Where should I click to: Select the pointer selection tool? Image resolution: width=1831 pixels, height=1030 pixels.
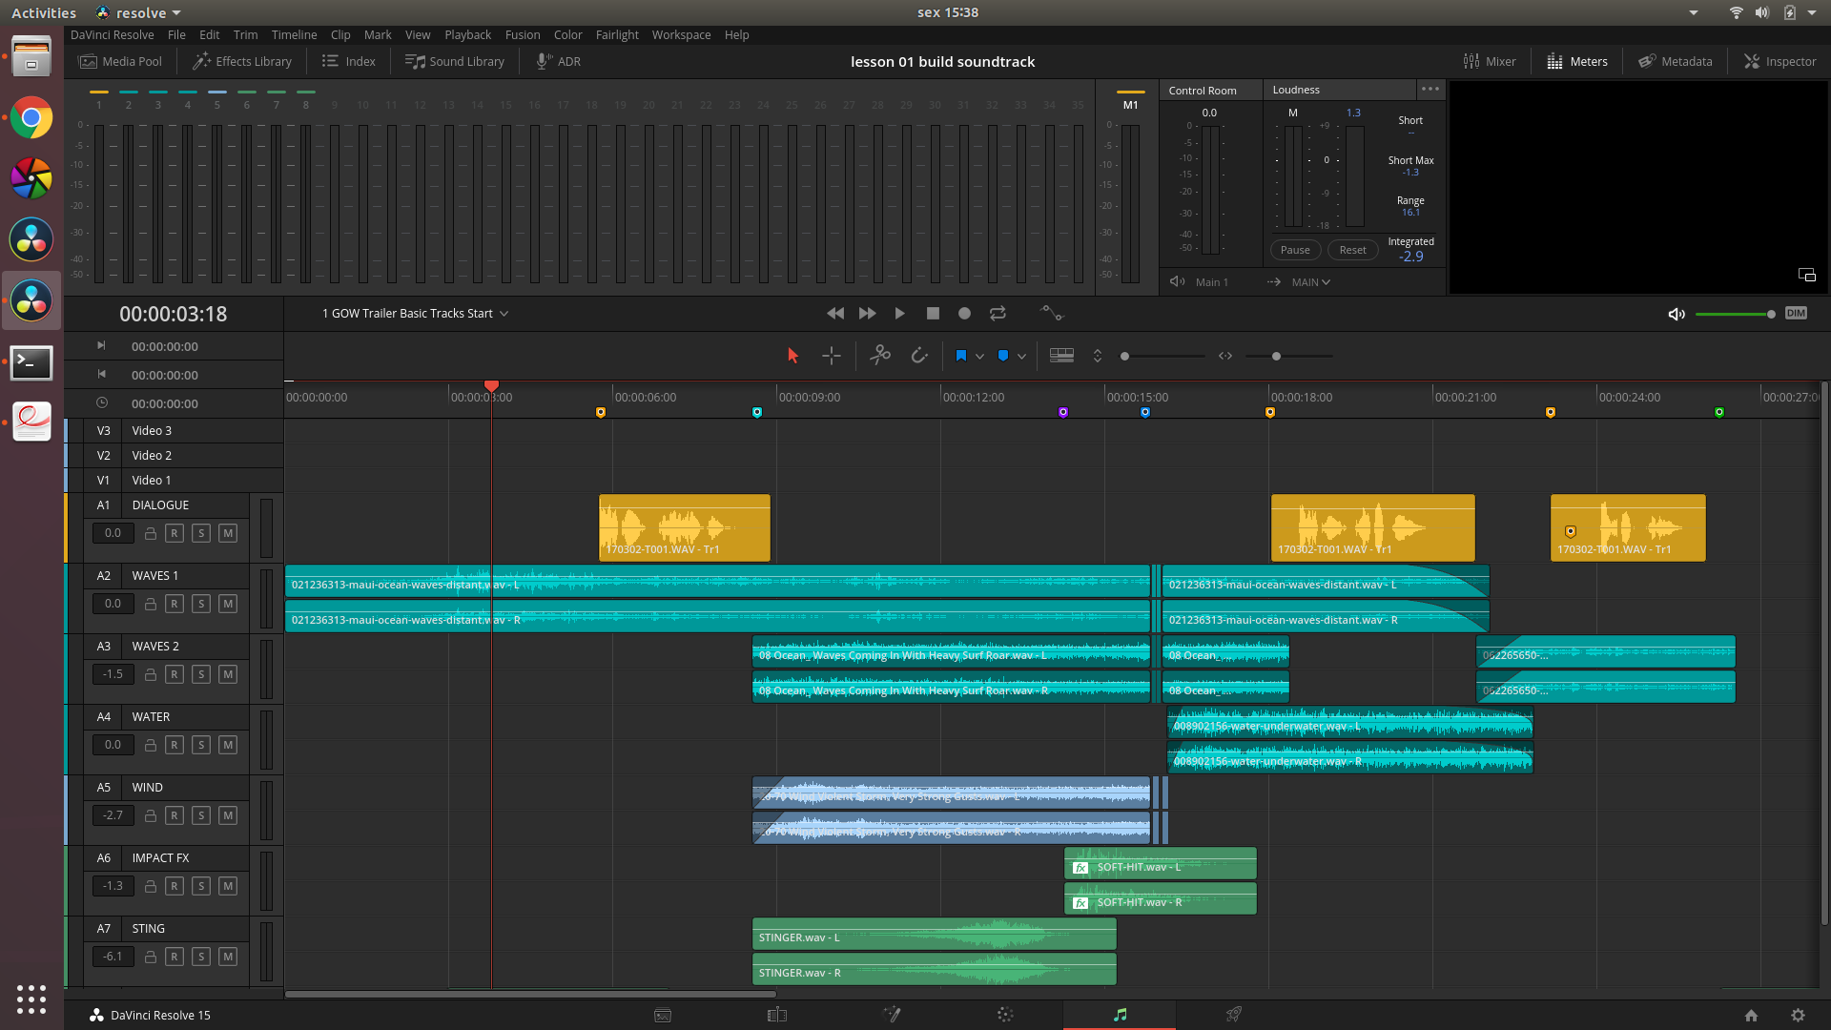point(792,356)
